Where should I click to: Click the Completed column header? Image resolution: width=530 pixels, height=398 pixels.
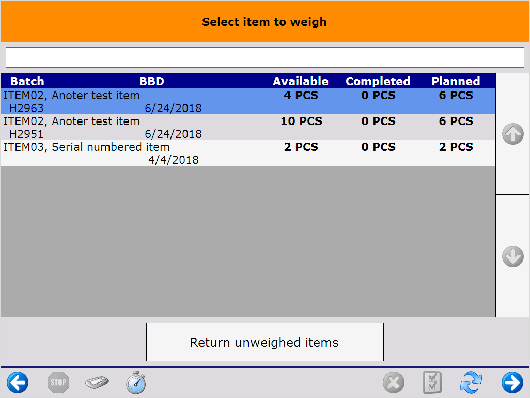click(x=378, y=81)
